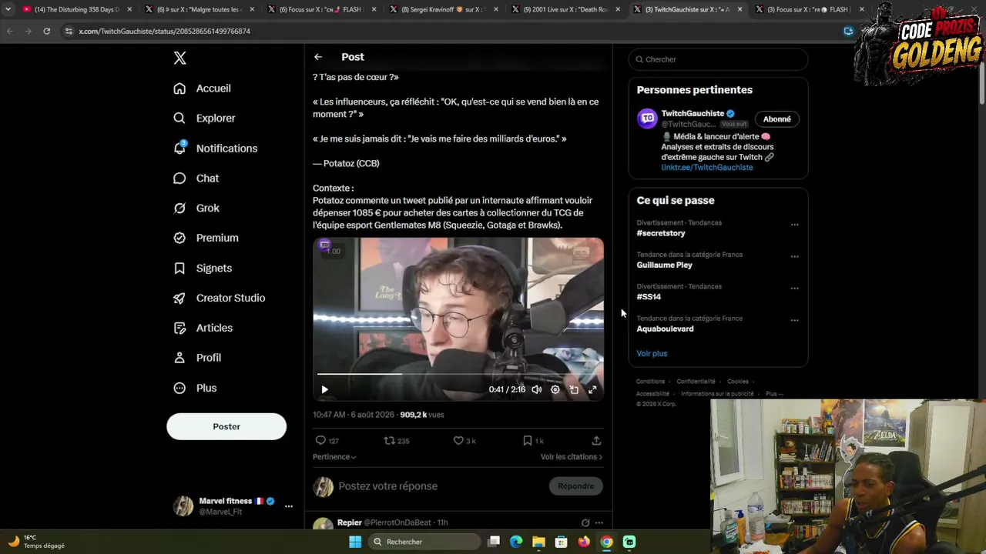986x554 pixels.
Task: Like the post with the heart icon
Action: (458, 441)
